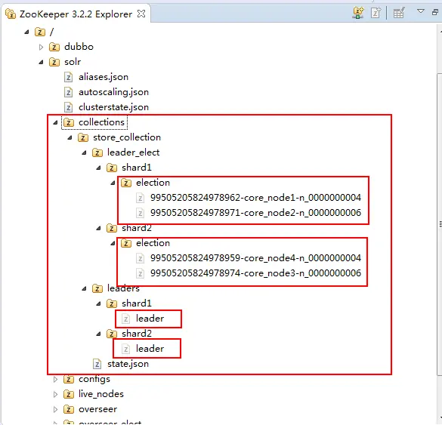Select shard2 under leaders
Image resolution: width=442 pixels, height=425 pixels.
137,334
